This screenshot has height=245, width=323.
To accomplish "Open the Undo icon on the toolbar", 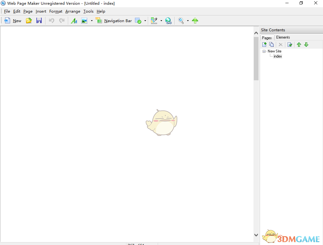I will click(x=52, y=20).
